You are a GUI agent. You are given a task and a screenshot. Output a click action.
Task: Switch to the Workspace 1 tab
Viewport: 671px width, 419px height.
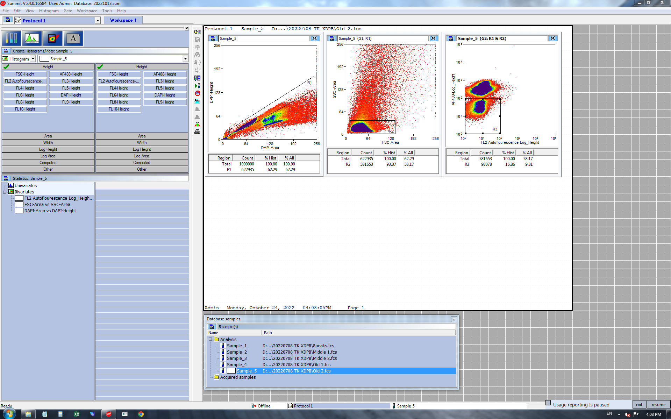(x=123, y=20)
